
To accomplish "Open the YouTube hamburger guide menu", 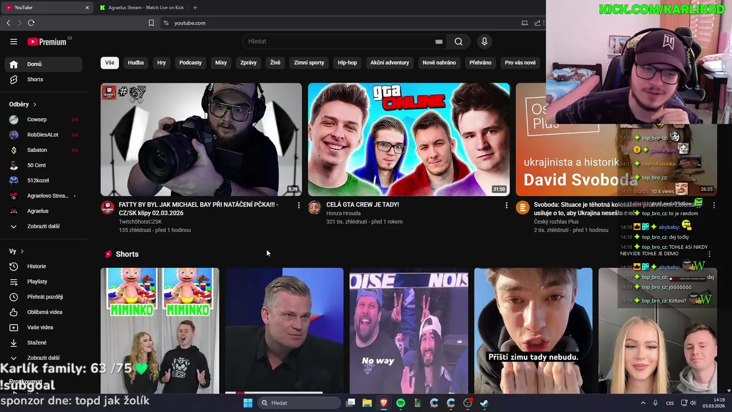I will 14,41.
